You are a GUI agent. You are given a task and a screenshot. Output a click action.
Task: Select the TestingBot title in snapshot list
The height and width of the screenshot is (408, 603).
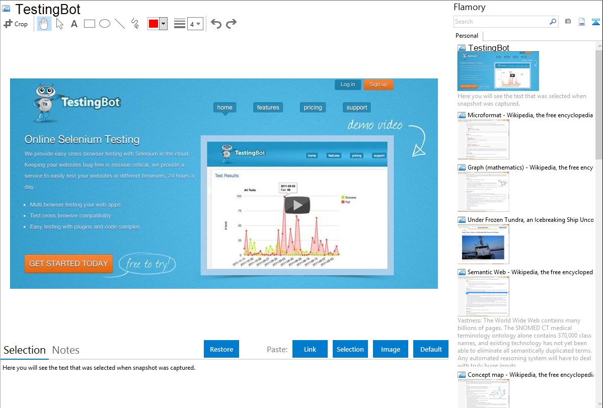tap(488, 48)
